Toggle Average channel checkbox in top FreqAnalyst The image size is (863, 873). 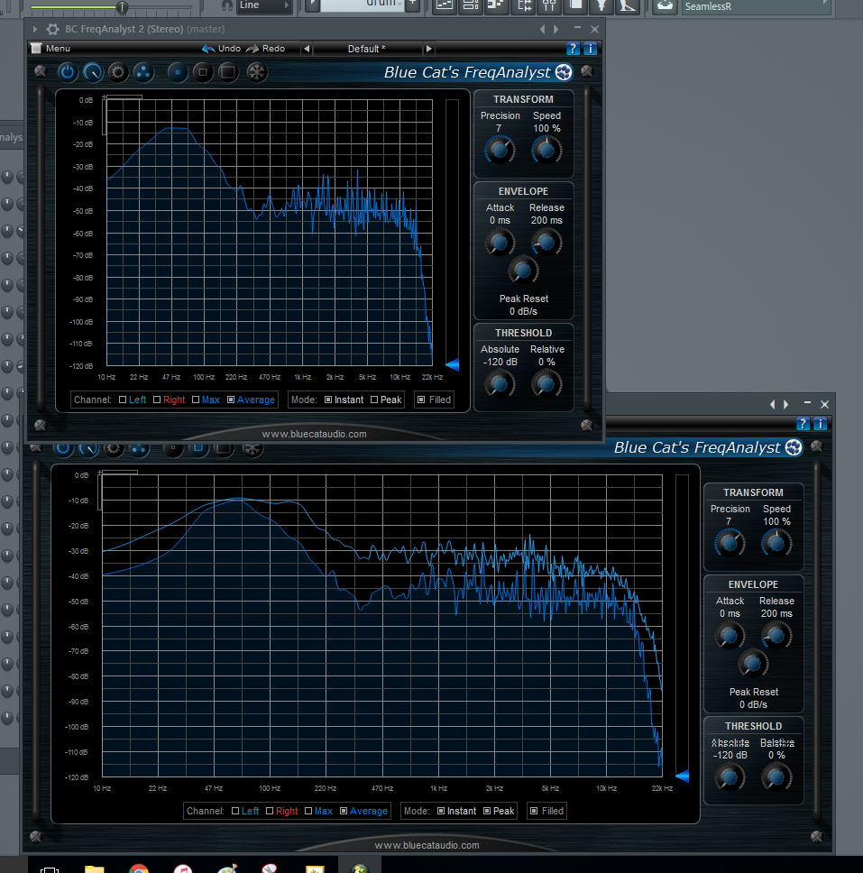coord(231,400)
